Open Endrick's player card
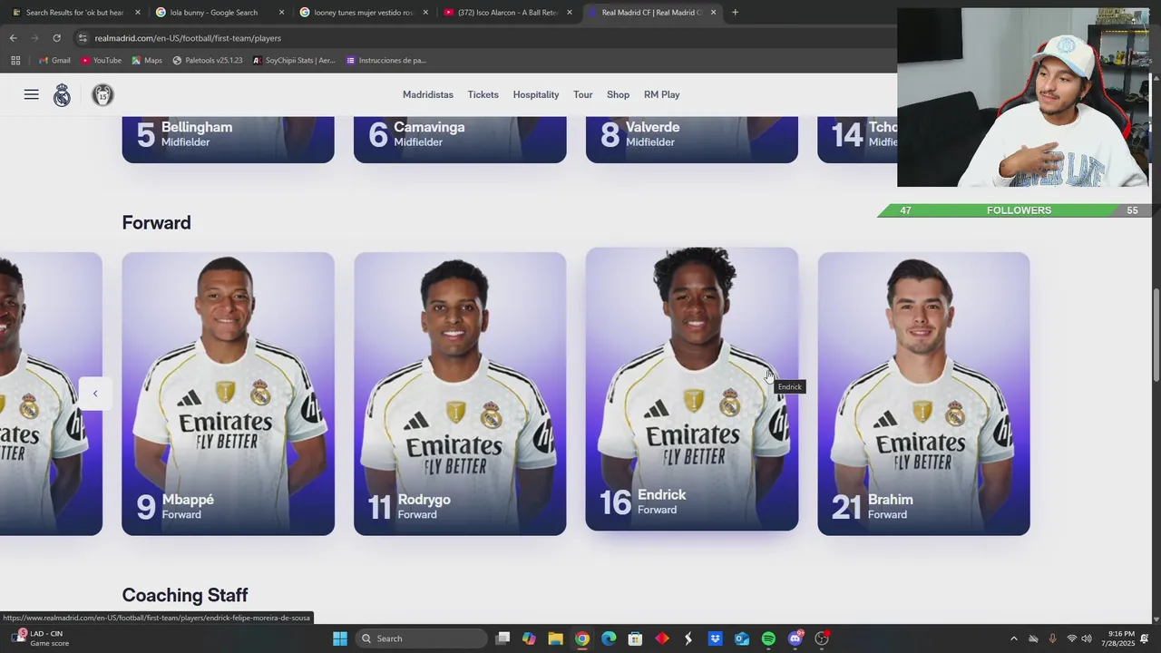Screen dimensions: 1161x653 (x=692, y=389)
